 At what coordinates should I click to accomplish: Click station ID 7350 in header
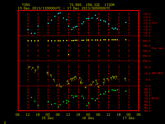(26, 5)
